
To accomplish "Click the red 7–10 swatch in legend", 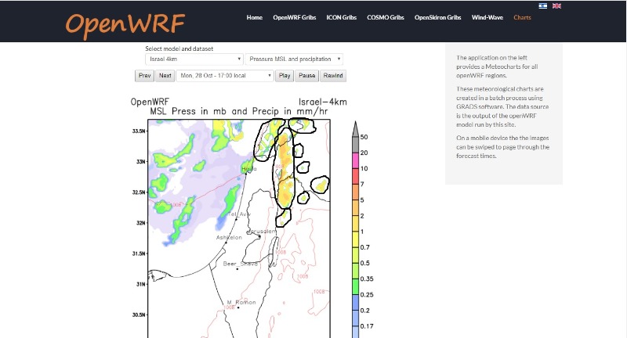I will 355,176.
